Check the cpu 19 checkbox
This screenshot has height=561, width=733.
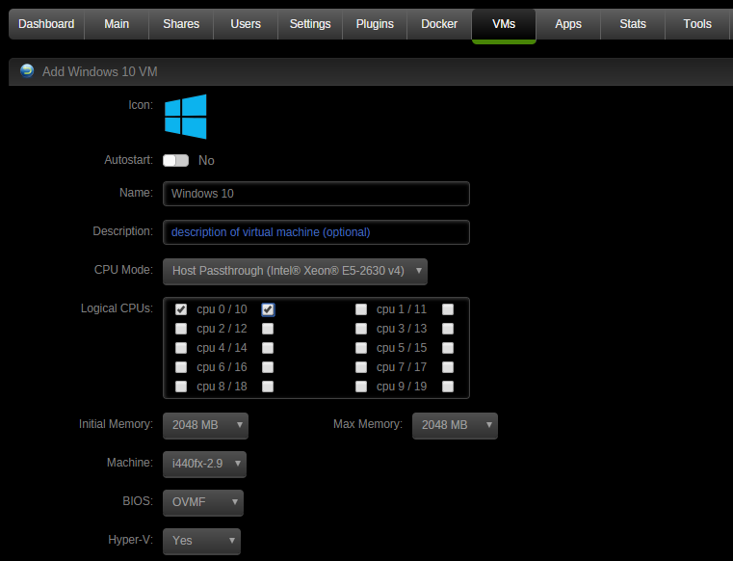tap(448, 386)
